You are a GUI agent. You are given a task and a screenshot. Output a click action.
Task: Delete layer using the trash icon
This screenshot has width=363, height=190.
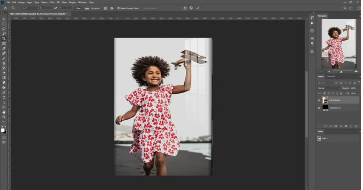[356, 126]
